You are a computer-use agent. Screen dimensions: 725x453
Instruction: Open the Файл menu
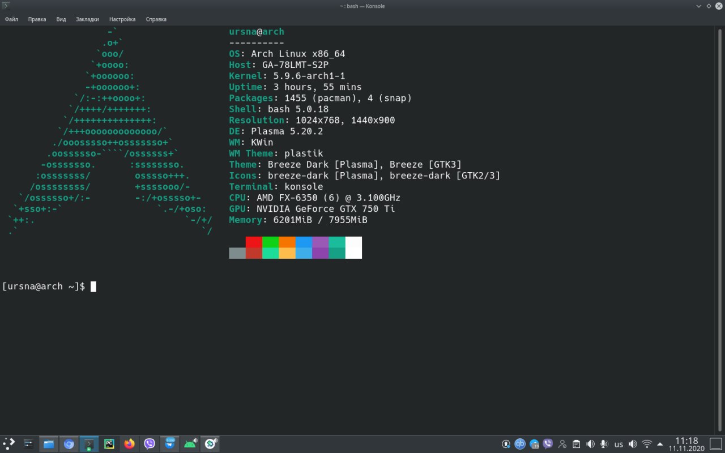[x=11, y=19]
